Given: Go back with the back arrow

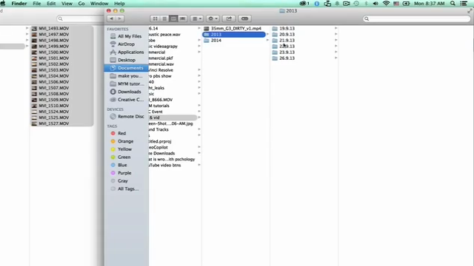Looking at the screenshot, I should (x=111, y=18).
